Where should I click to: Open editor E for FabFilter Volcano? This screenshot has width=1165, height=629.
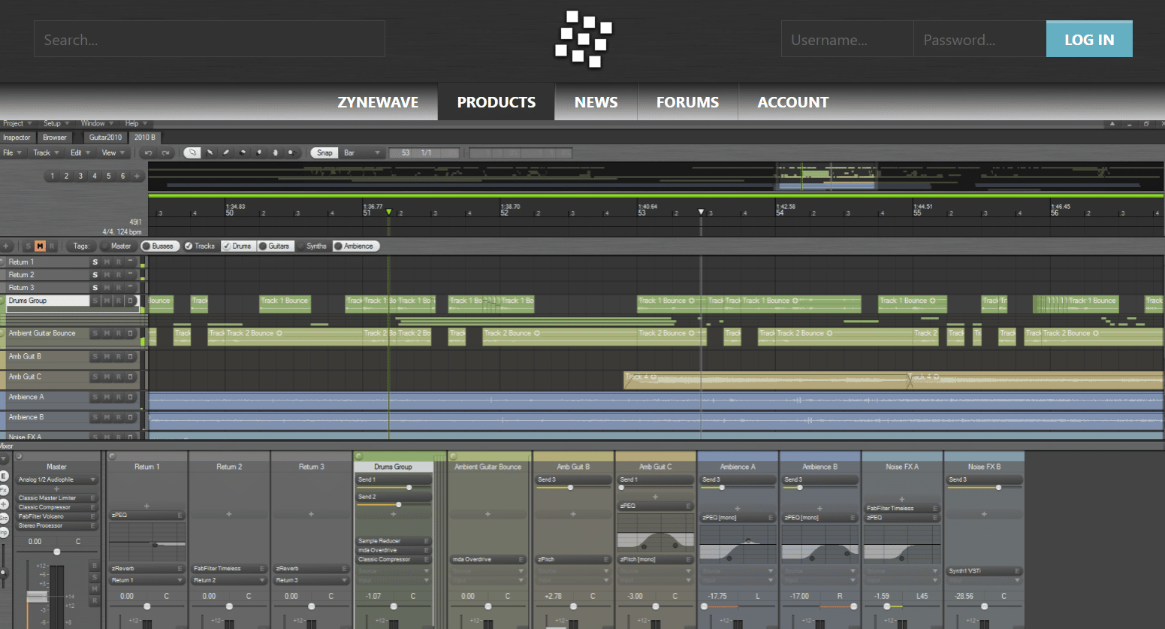pyautogui.click(x=93, y=516)
